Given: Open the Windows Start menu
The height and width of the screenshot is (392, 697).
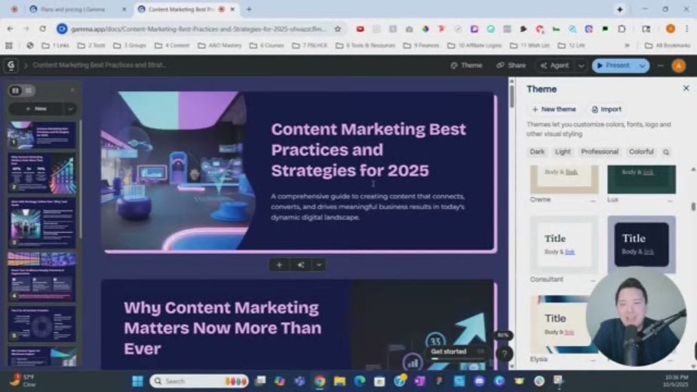Looking at the screenshot, I should click(x=138, y=381).
